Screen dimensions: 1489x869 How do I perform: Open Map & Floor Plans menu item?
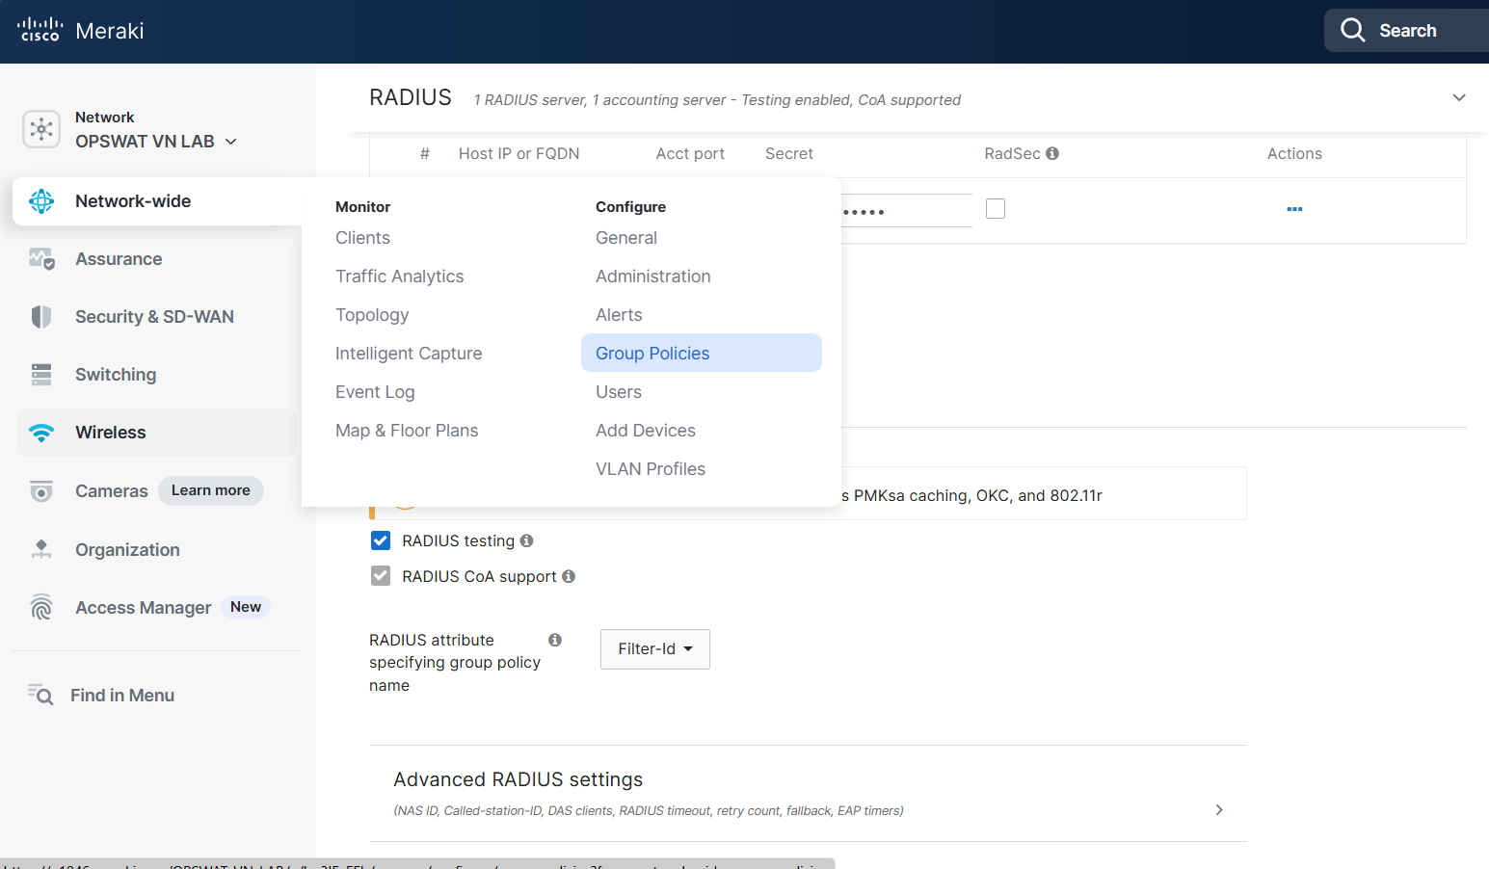[x=407, y=431]
